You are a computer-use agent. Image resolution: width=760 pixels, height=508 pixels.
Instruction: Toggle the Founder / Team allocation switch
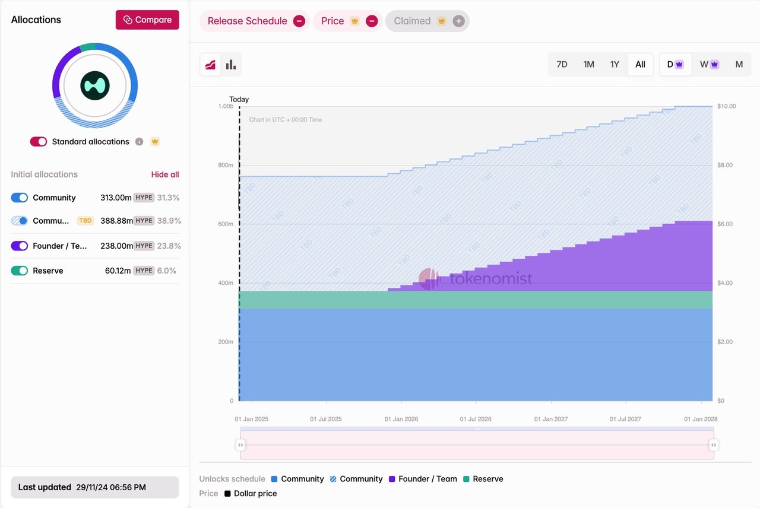pos(20,246)
